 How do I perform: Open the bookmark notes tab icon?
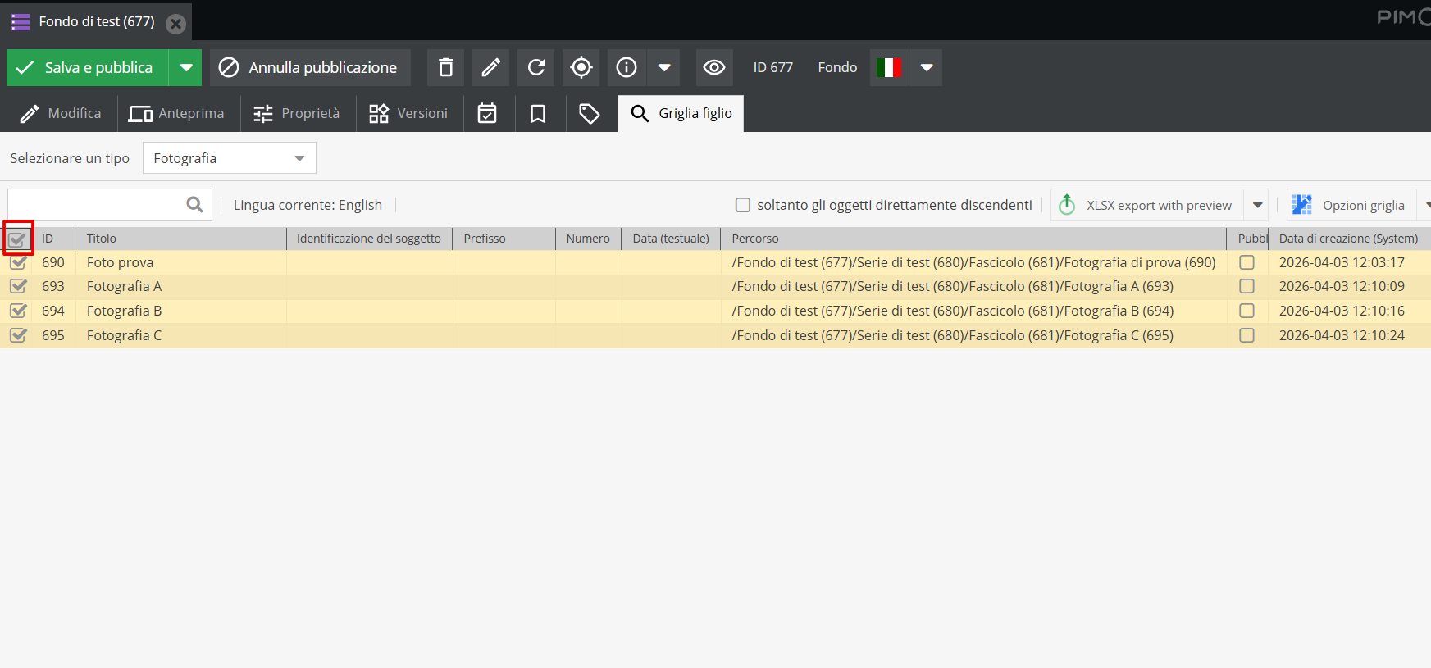tap(538, 113)
